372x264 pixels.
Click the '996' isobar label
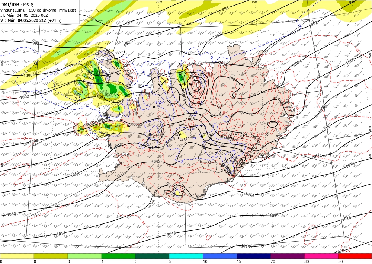pyautogui.click(x=91, y=18)
